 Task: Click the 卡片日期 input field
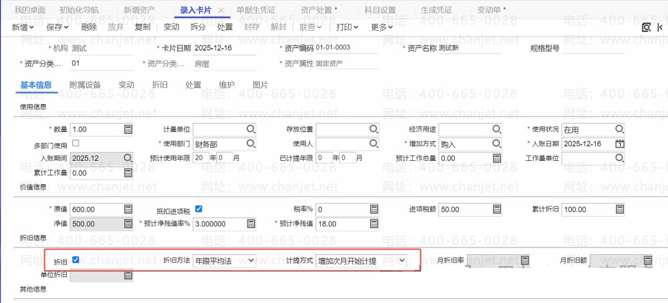[x=224, y=49]
